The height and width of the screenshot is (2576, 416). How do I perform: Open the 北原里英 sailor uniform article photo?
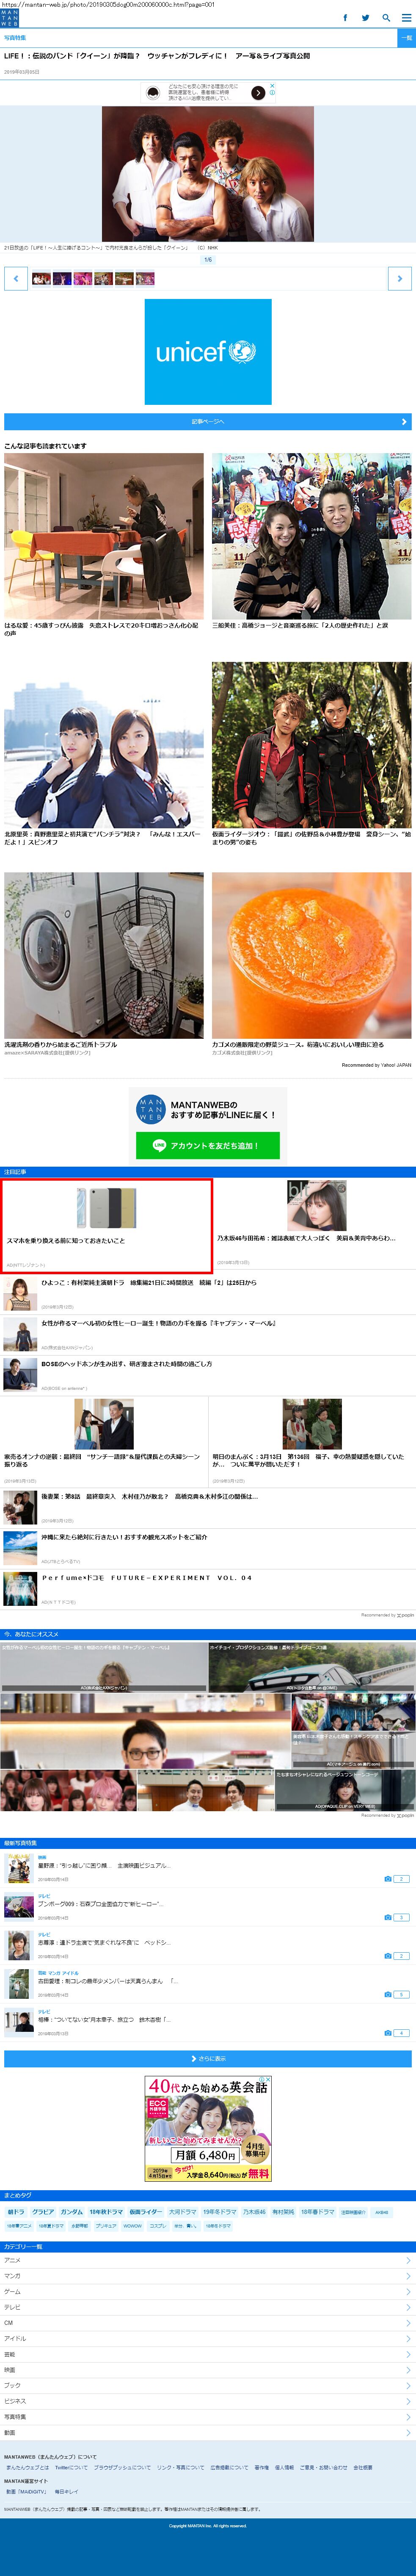click(104, 745)
